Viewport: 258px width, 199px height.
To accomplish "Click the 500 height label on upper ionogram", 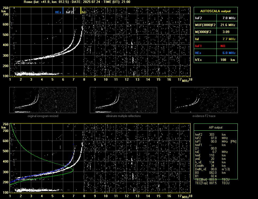I will 6,35.
